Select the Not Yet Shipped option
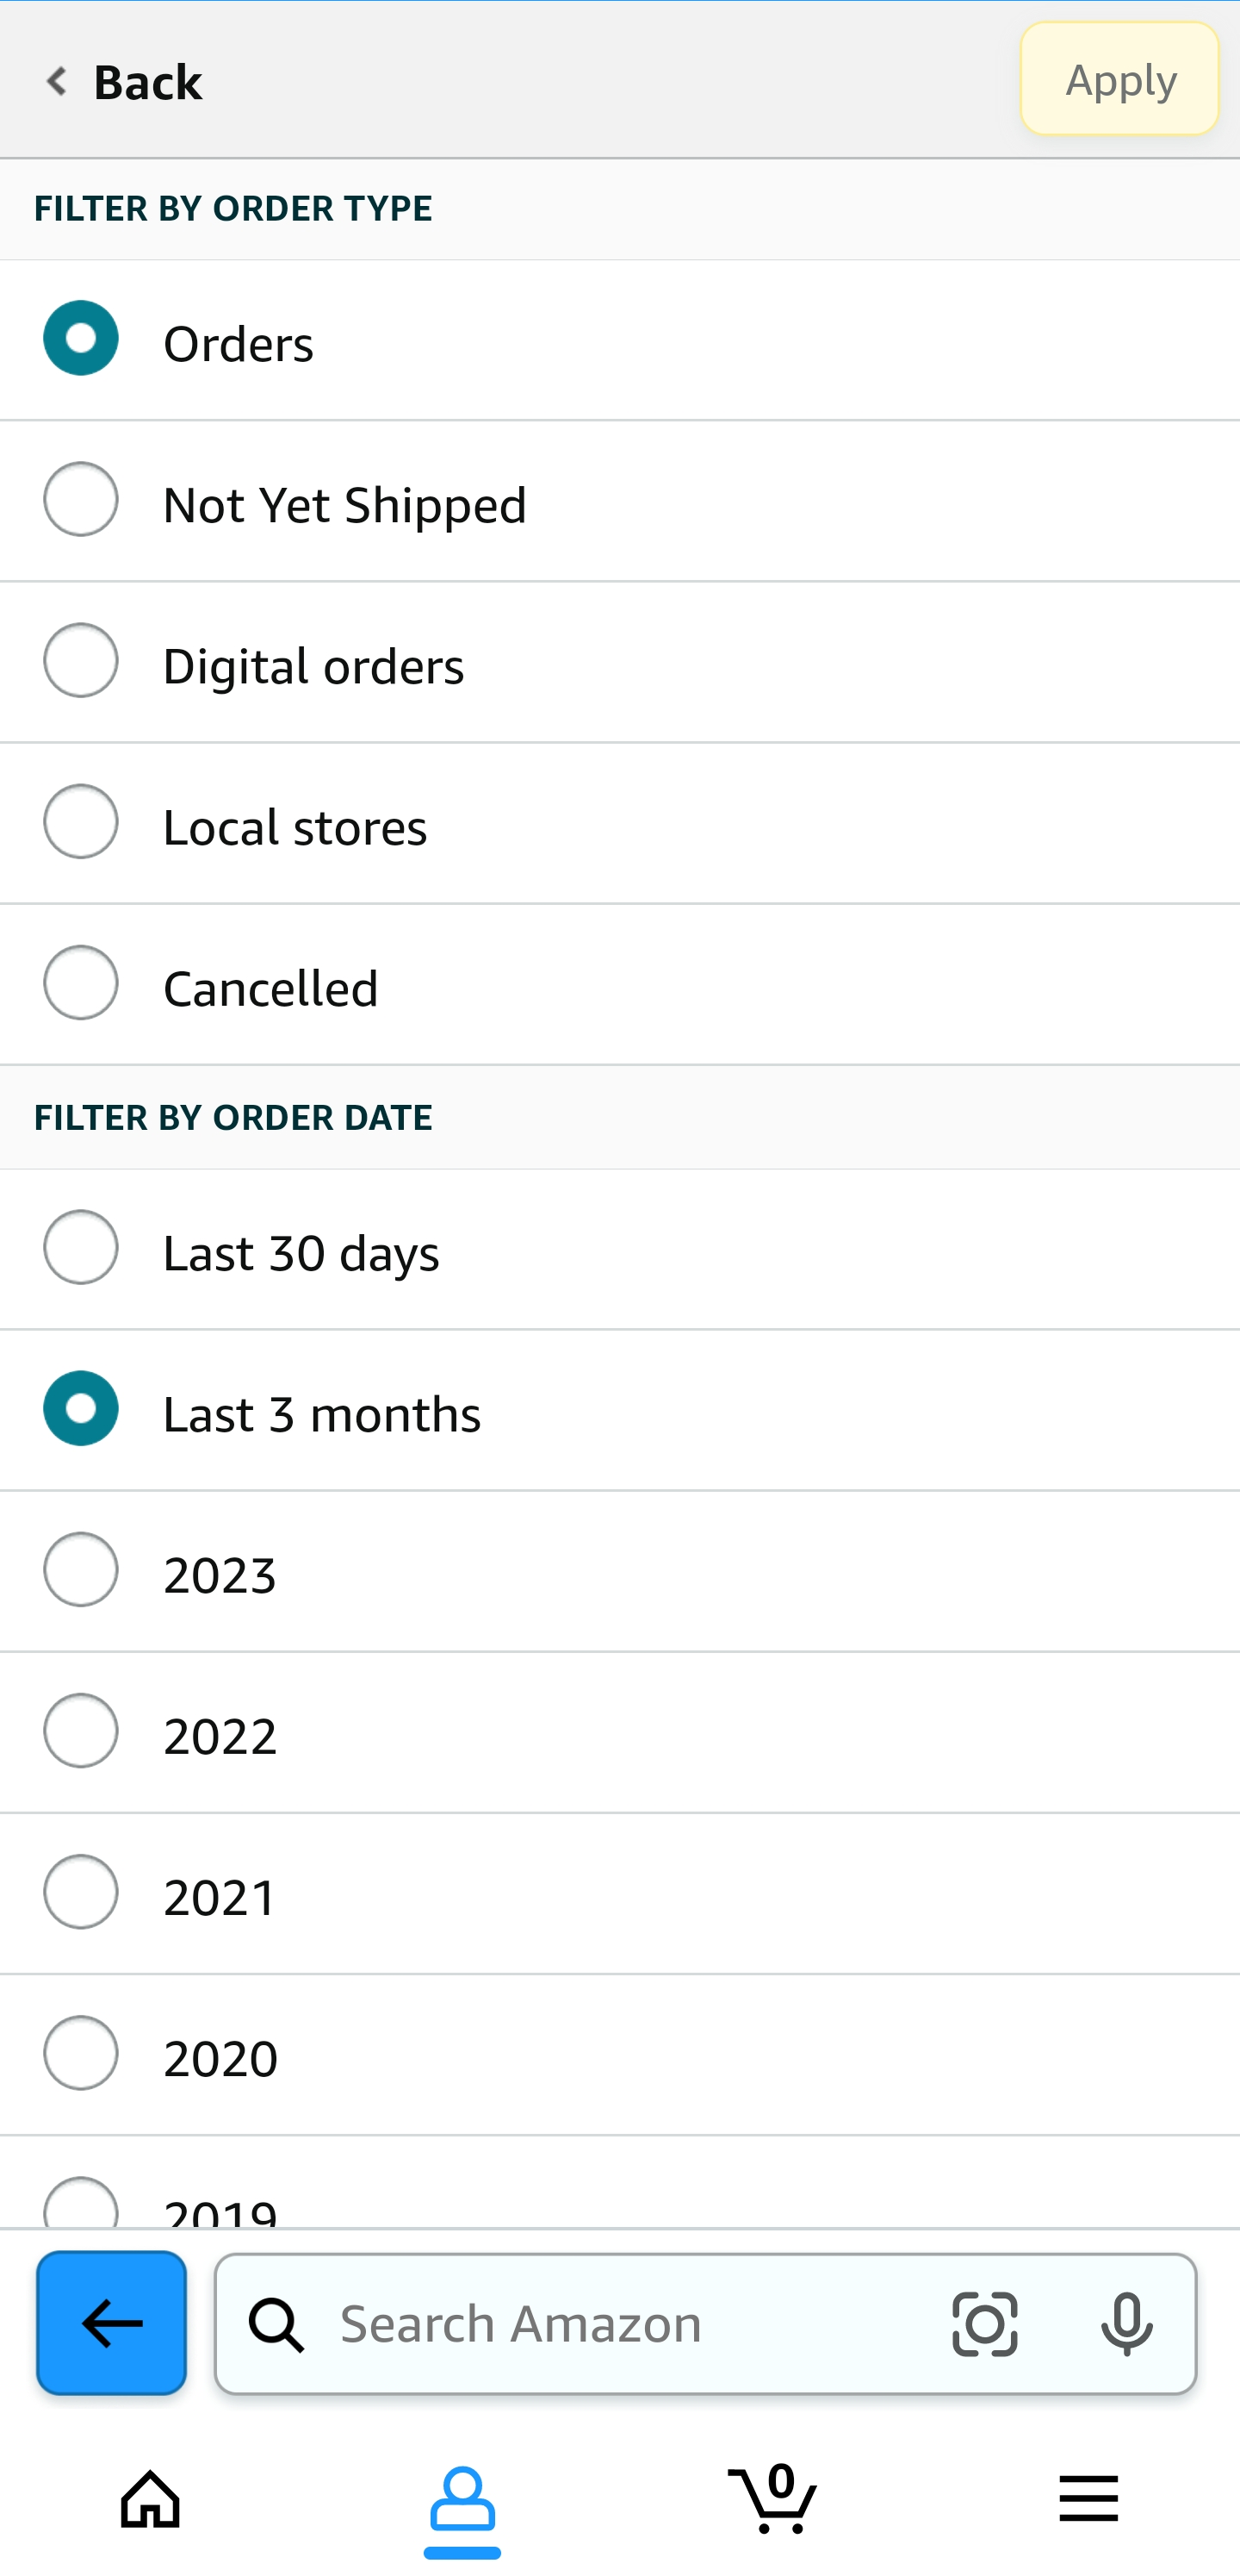Image resolution: width=1240 pixels, height=2576 pixels. pos(81,500)
